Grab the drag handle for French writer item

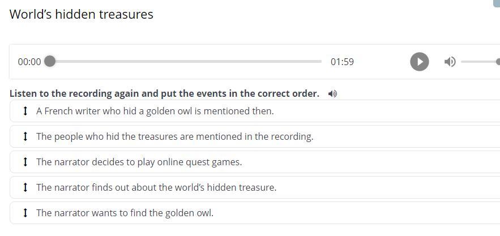pyautogui.click(x=25, y=111)
